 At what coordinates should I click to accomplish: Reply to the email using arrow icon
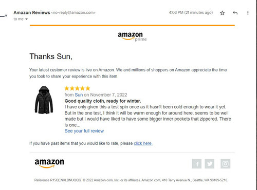235,13
